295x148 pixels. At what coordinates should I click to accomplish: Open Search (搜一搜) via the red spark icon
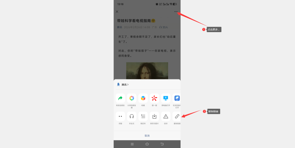click(154, 98)
